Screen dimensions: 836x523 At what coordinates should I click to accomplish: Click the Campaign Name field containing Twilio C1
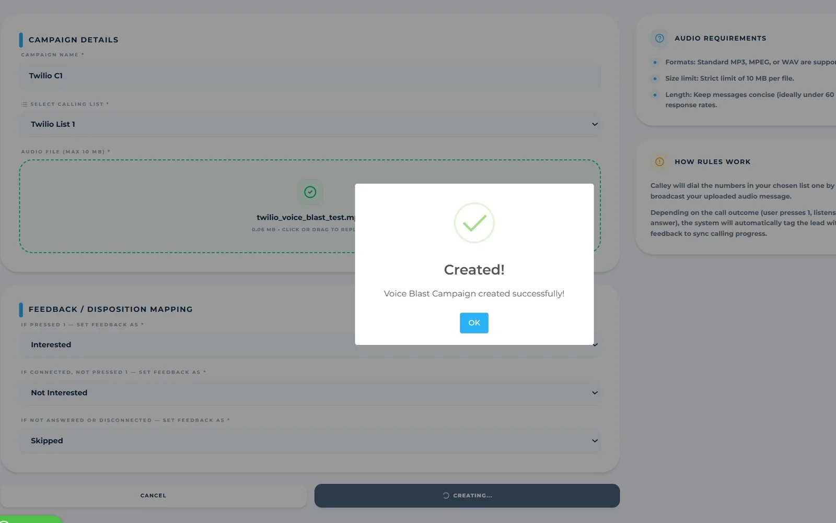(310, 76)
